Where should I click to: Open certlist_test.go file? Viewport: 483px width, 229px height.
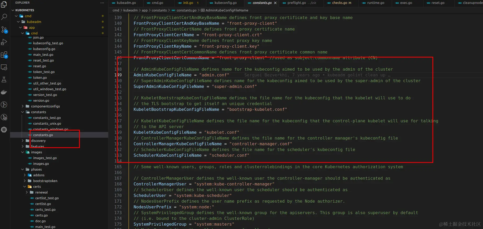[x=47, y=198]
